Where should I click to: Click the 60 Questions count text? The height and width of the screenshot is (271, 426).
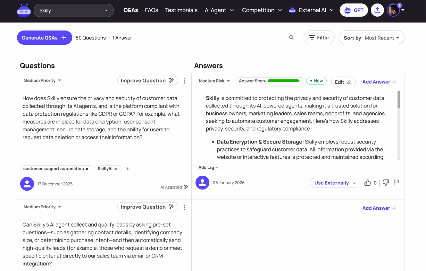tap(91, 38)
